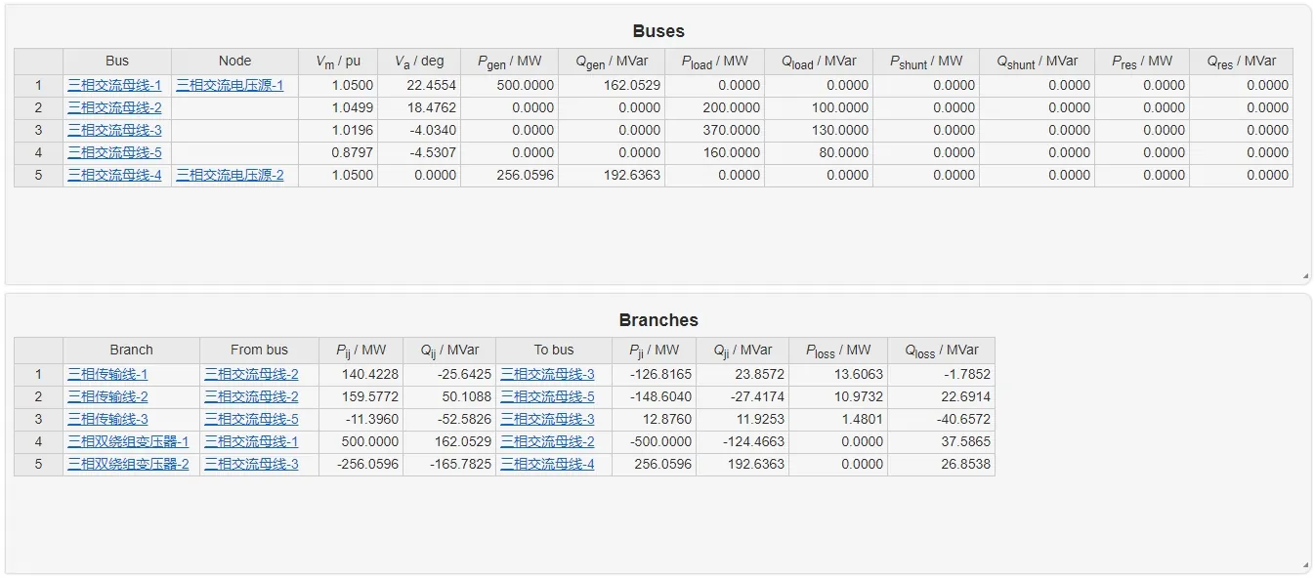The image size is (1315, 578).
Task: Click 三相交流母线-1 in the From bus column
Action: pos(251,441)
